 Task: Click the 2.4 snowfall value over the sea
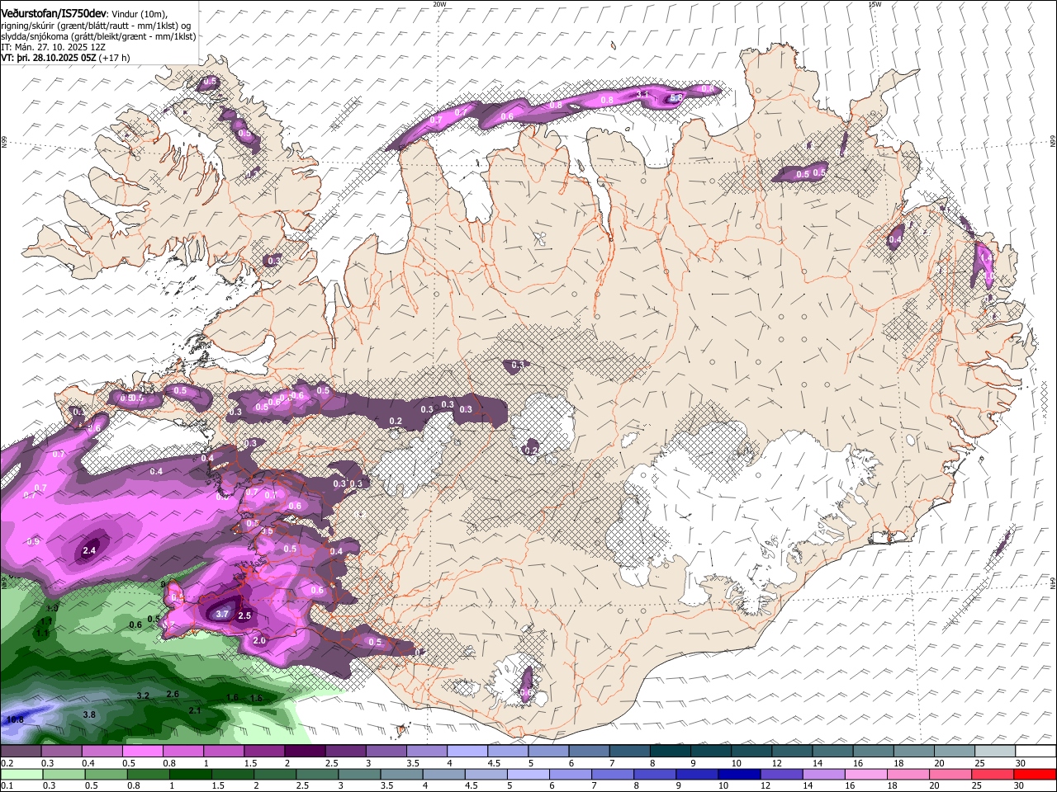(x=91, y=550)
